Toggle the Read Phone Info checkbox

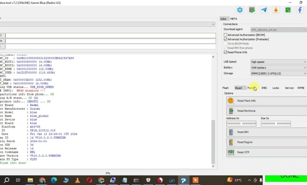[226, 52]
